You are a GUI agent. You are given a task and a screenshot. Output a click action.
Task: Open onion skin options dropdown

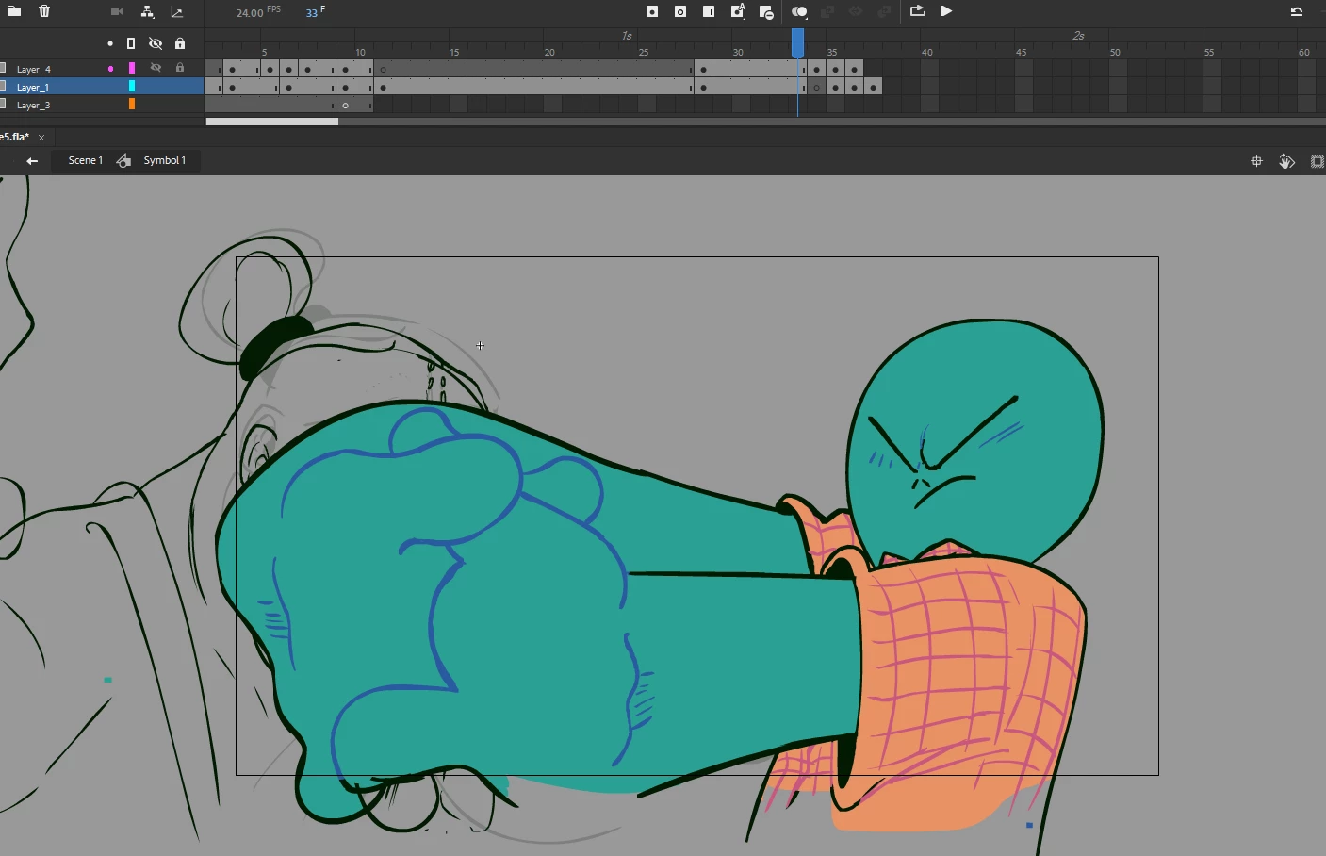(x=799, y=11)
